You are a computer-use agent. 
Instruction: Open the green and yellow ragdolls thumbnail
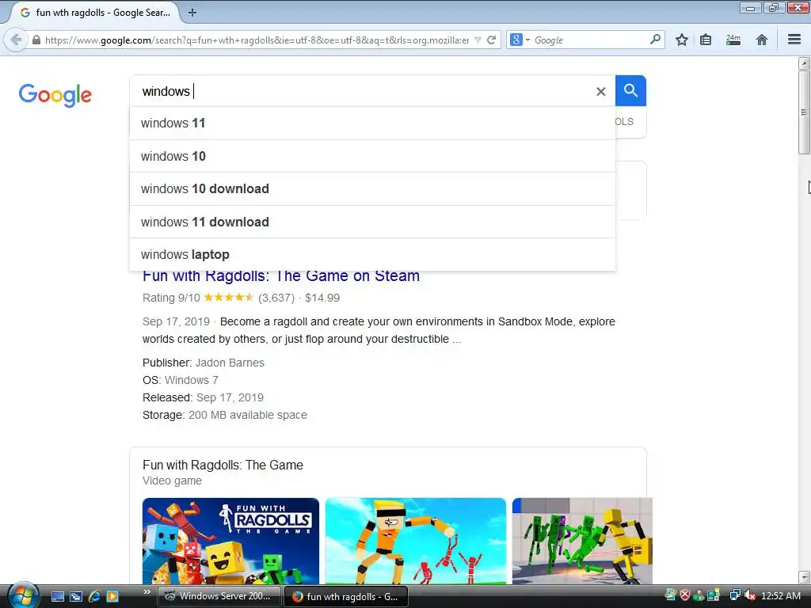[x=582, y=541]
